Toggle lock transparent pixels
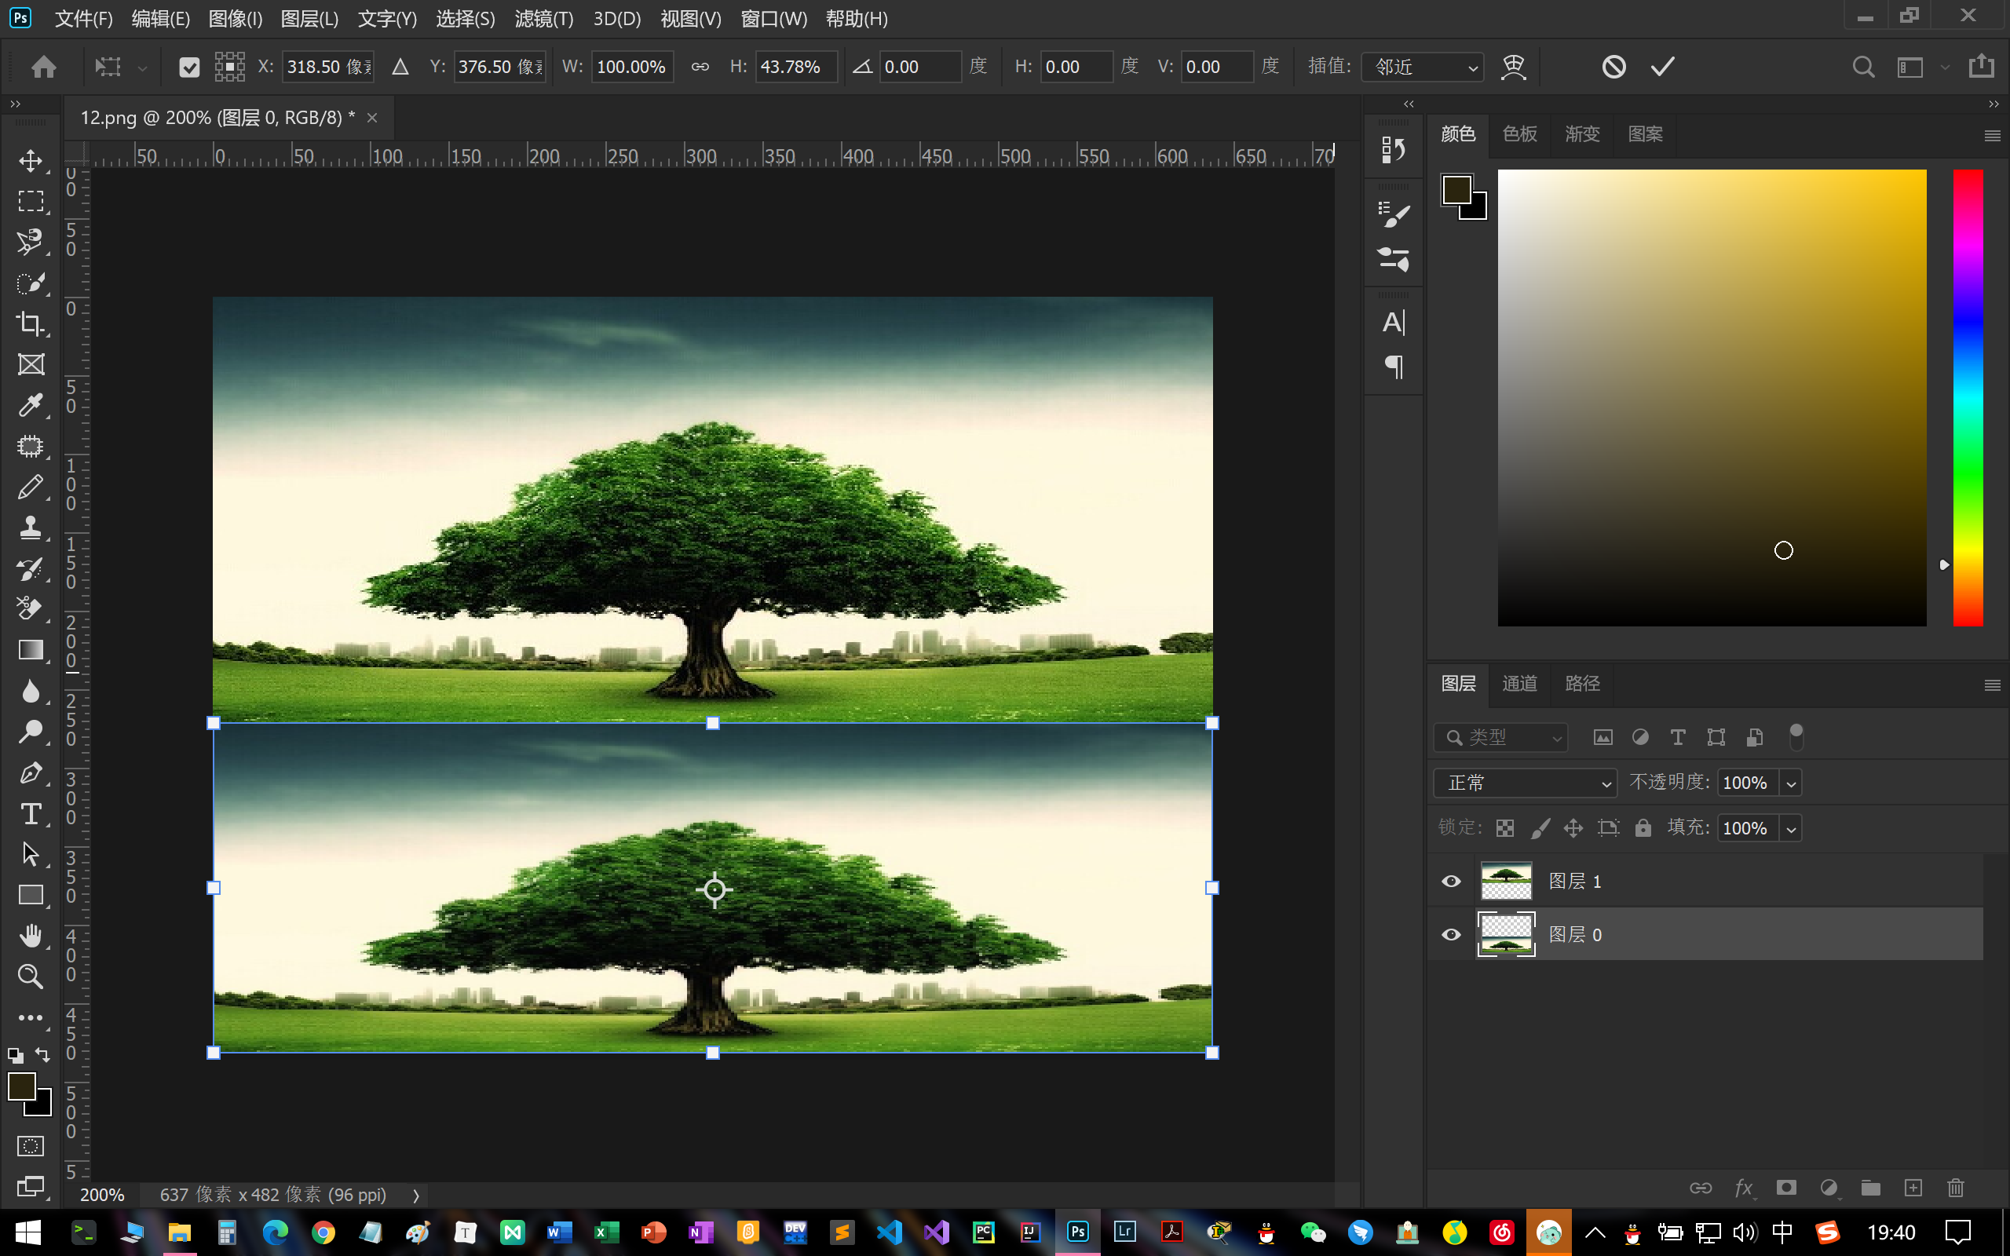The image size is (2010, 1256). 1505,828
